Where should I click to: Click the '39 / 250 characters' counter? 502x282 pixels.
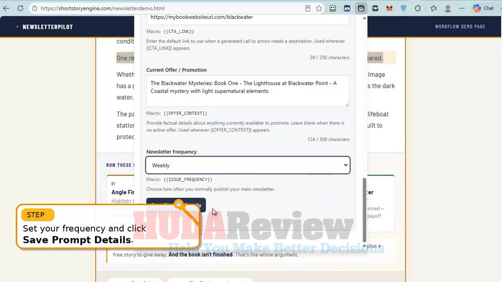tap(329, 58)
